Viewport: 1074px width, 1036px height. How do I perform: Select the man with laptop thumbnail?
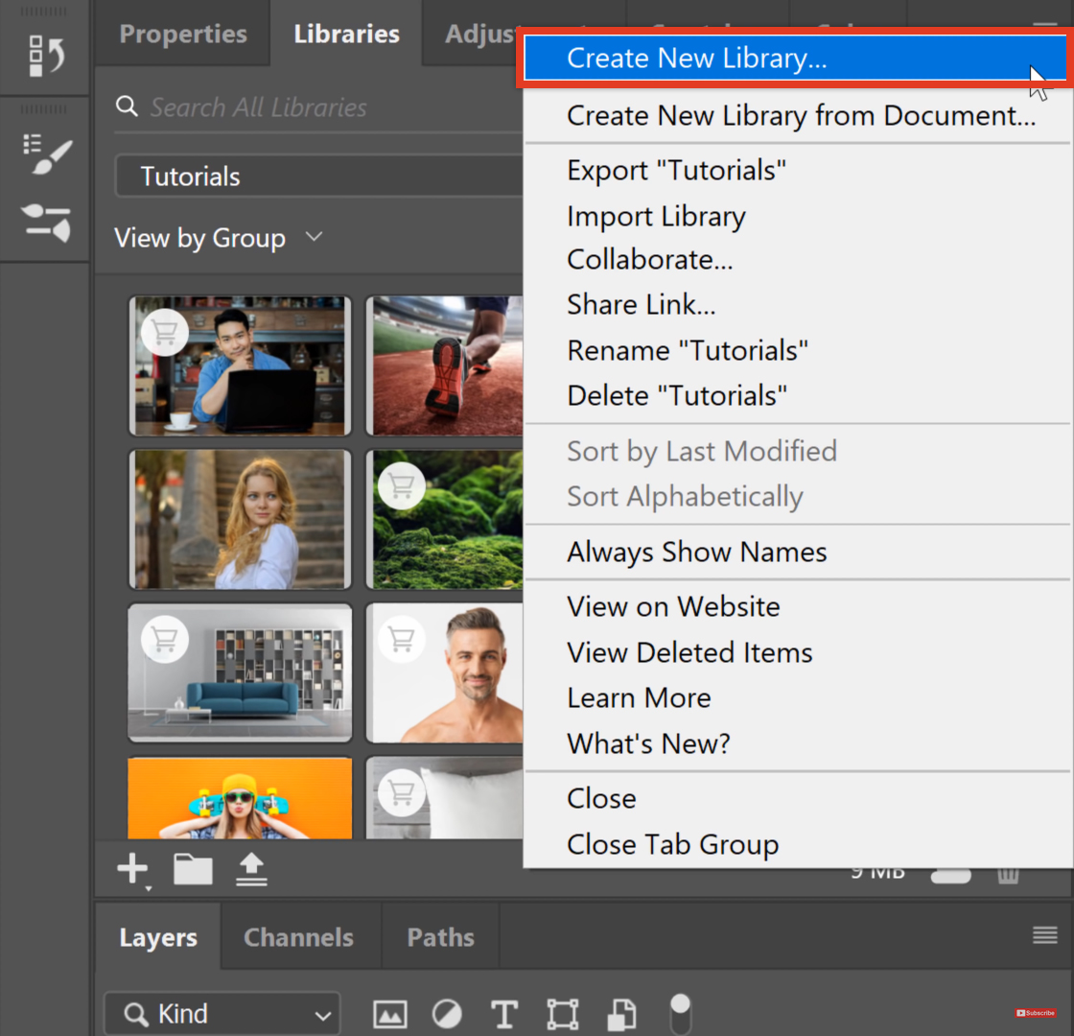point(240,365)
